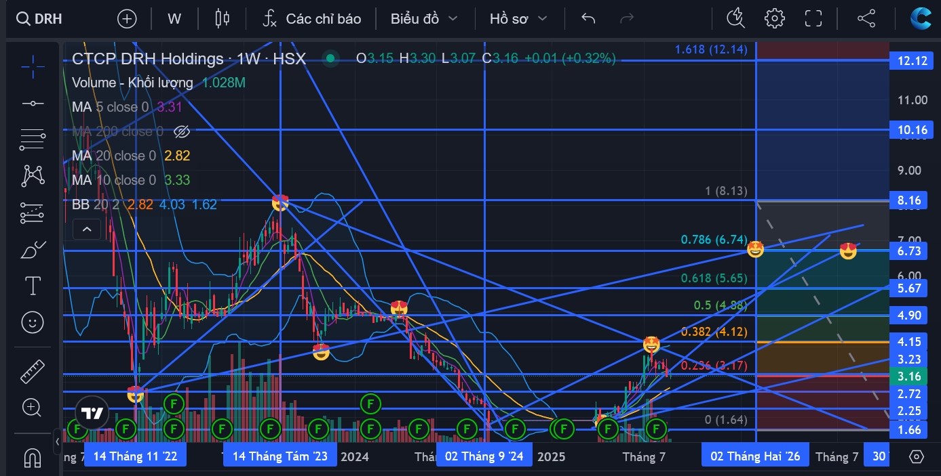
Task: Select the Text tool
Action: 32,286
